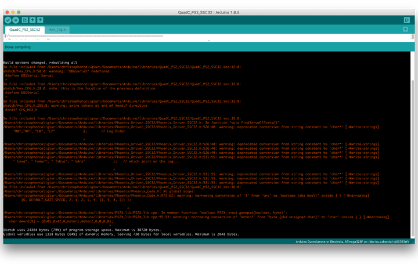Screen dimensions: 418x267
Task: Click the 'Leg Order' comment line
Action: click(69, 131)
